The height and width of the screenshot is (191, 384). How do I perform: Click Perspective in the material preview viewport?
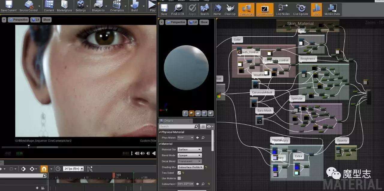[x=175, y=22]
